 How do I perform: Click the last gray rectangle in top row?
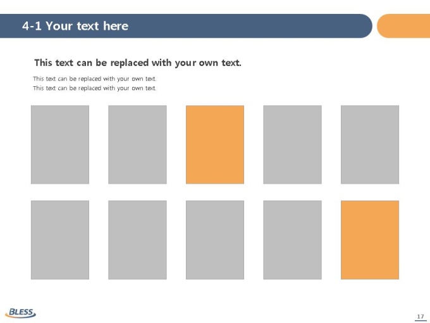point(370,144)
